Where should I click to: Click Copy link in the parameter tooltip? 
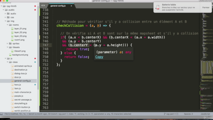coord(99,57)
